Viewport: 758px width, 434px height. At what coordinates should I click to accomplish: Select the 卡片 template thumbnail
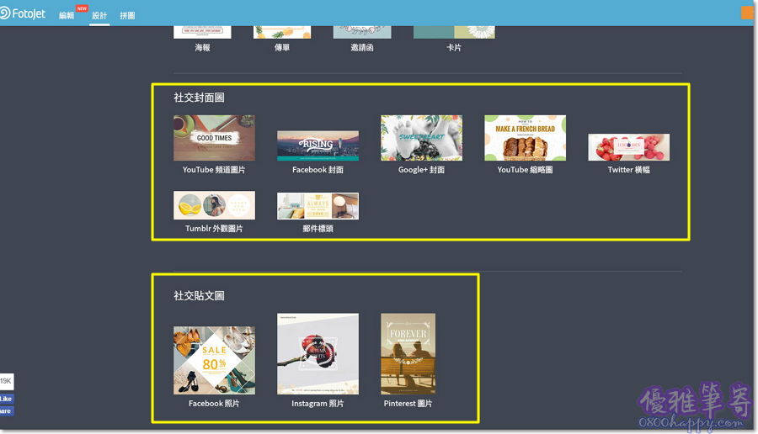pyautogui.click(x=454, y=32)
